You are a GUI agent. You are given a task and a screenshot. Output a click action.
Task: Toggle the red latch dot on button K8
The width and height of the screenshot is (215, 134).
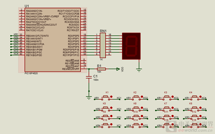200,108
